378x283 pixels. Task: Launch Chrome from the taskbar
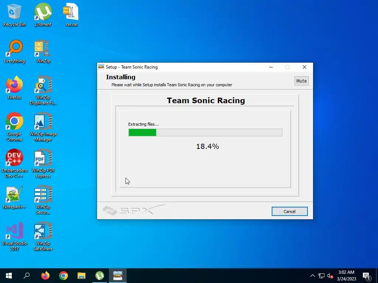63,276
